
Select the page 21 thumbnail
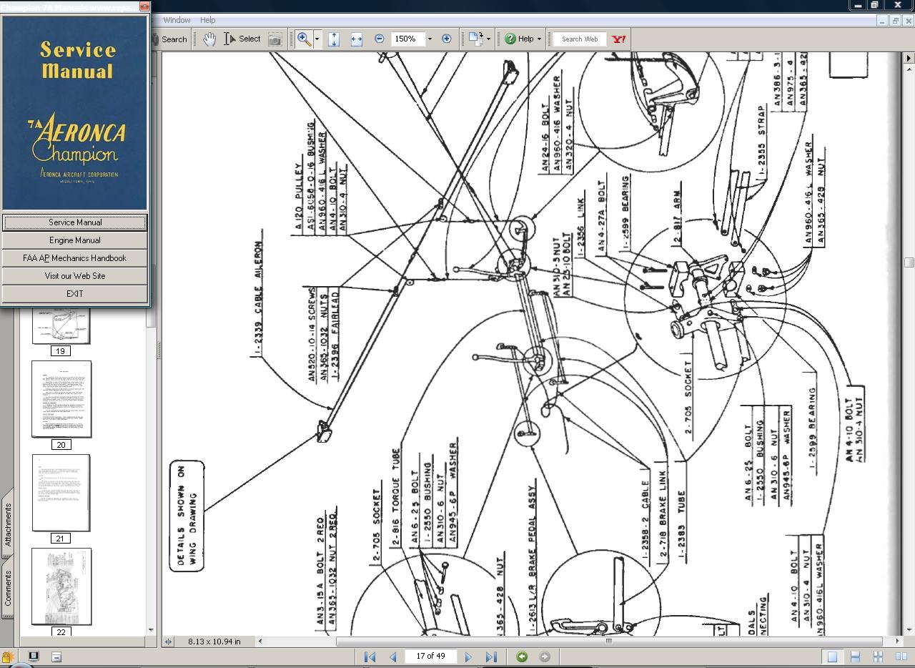[61, 493]
